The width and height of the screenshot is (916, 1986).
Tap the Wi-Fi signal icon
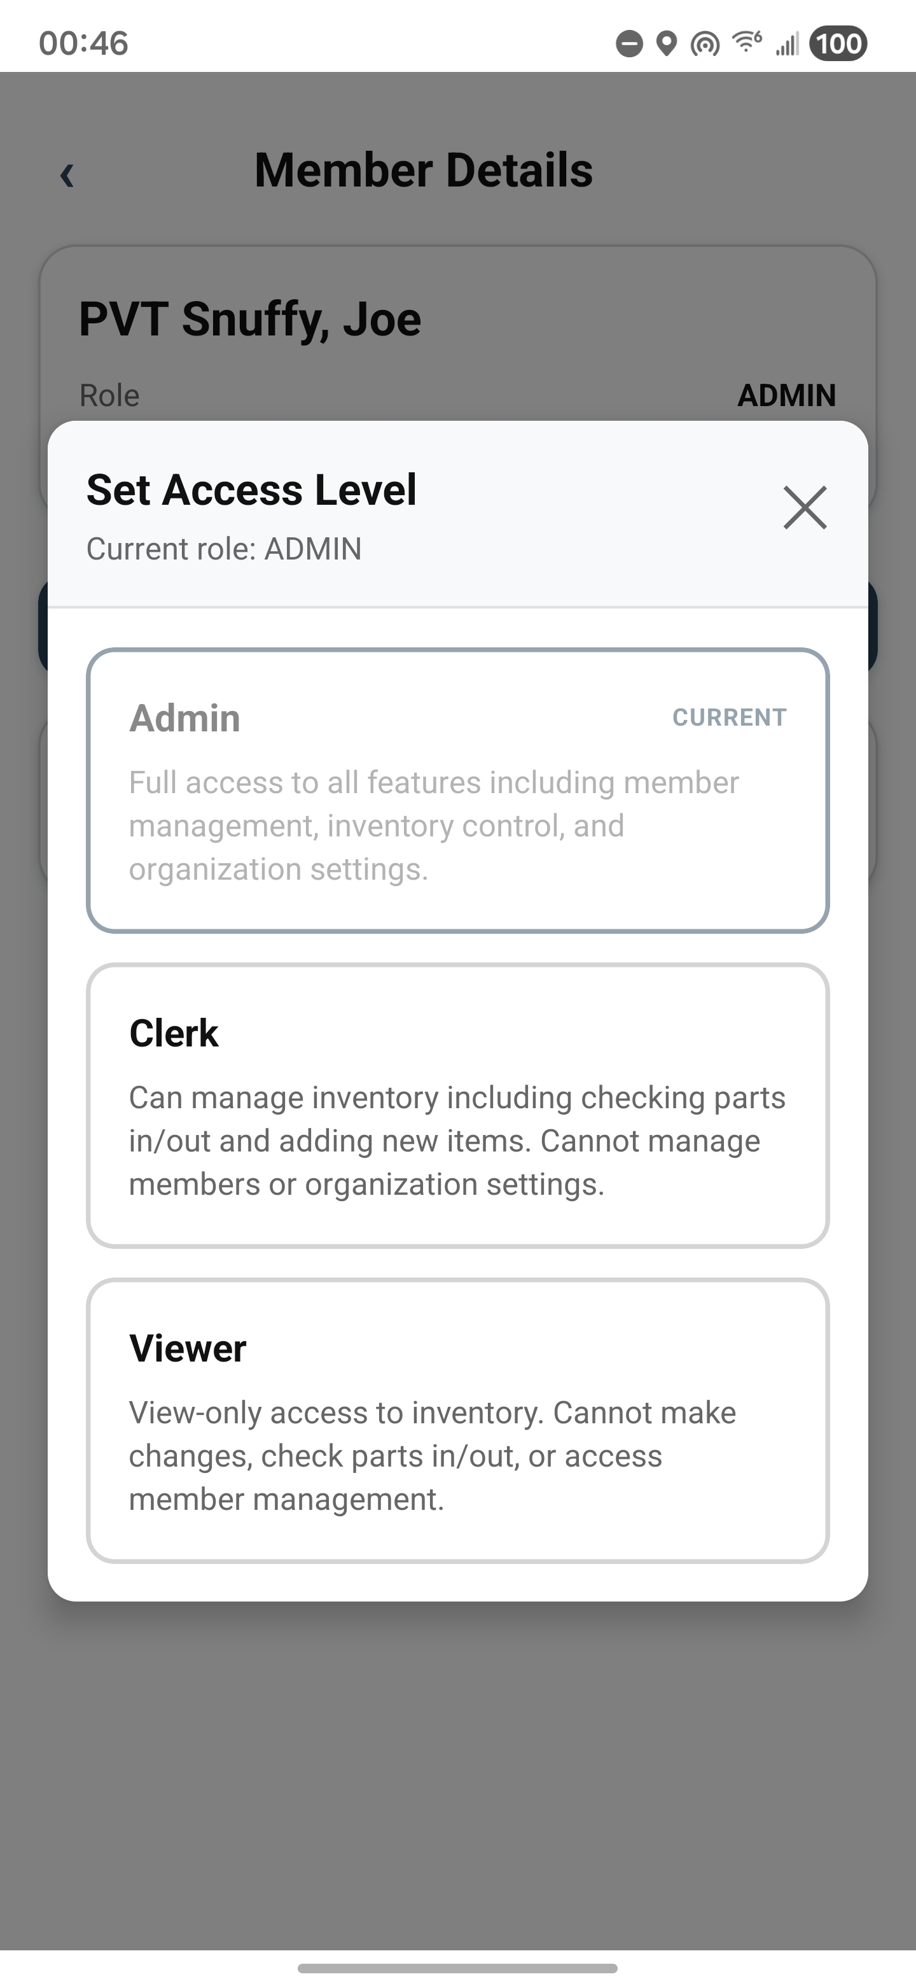[x=744, y=43]
